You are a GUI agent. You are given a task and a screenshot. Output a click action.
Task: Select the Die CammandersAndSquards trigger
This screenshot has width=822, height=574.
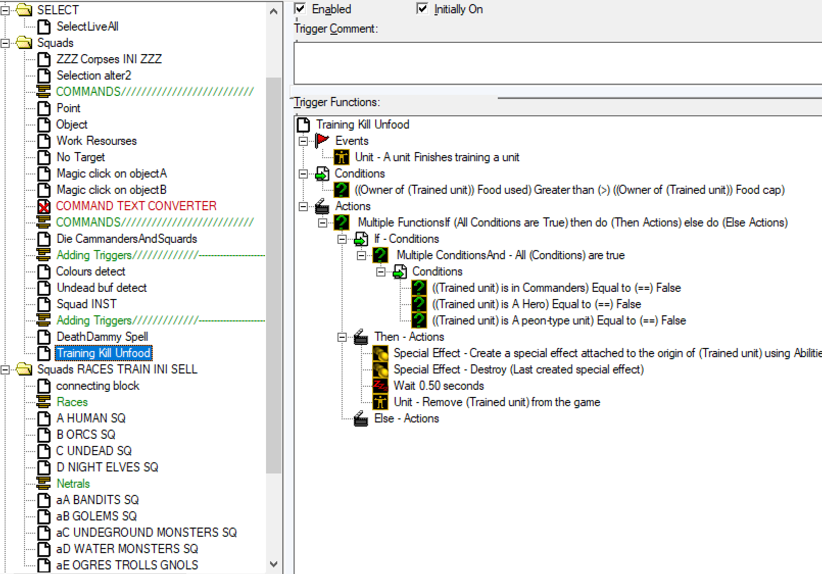point(127,239)
